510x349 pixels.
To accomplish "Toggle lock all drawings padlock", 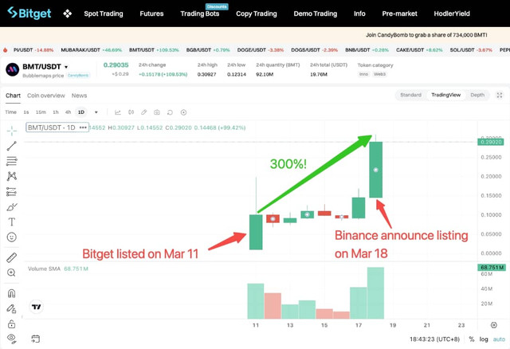I will [x=12, y=324].
